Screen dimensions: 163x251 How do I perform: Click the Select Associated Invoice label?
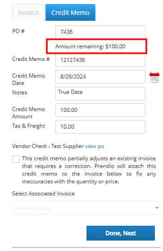(43, 194)
